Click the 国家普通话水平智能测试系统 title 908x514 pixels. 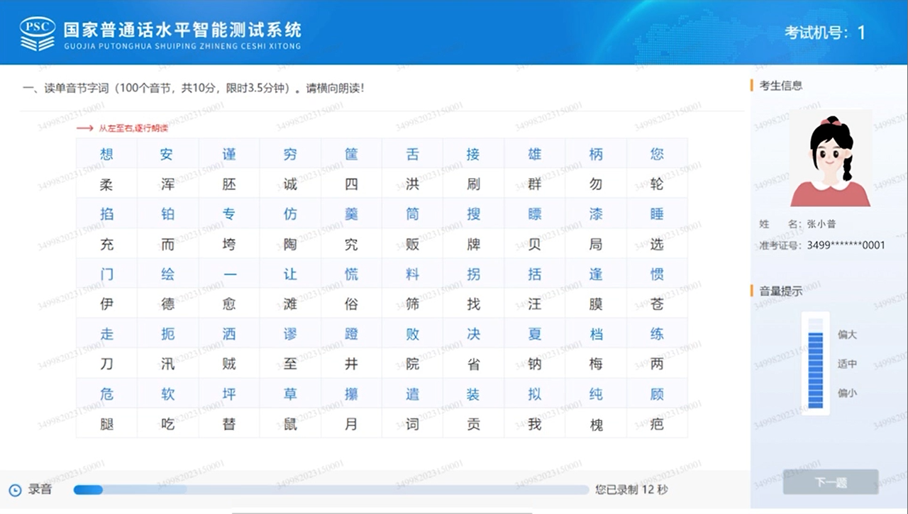tap(182, 30)
